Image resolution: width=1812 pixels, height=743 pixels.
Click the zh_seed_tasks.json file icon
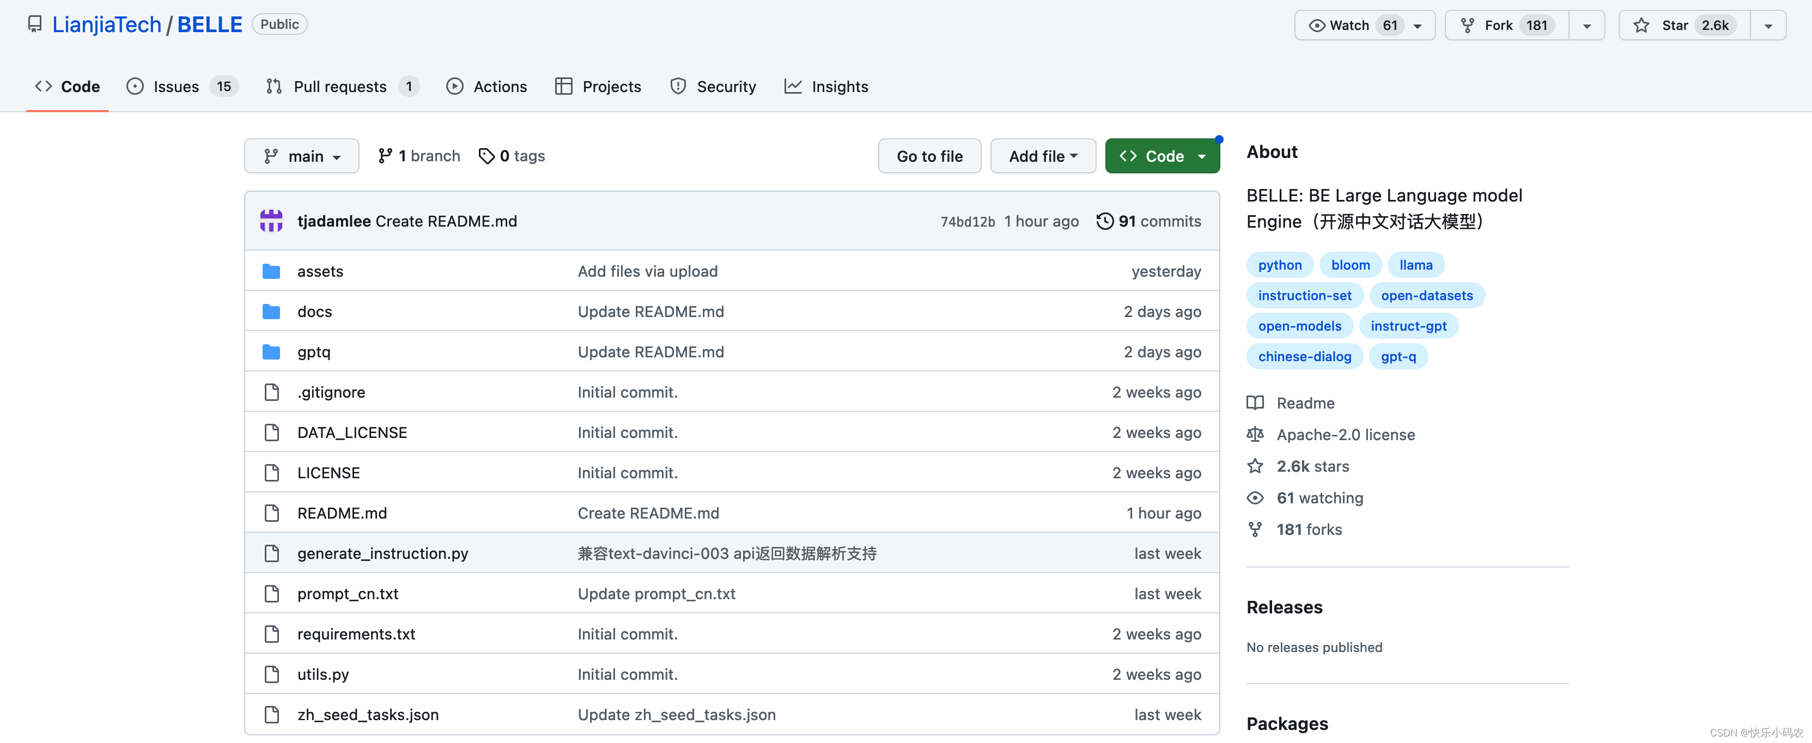click(271, 714)
